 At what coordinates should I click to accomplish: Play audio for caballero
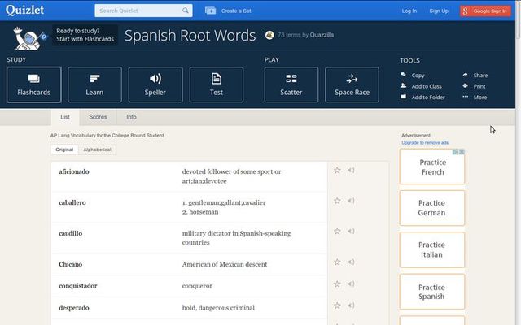point(351,201)
